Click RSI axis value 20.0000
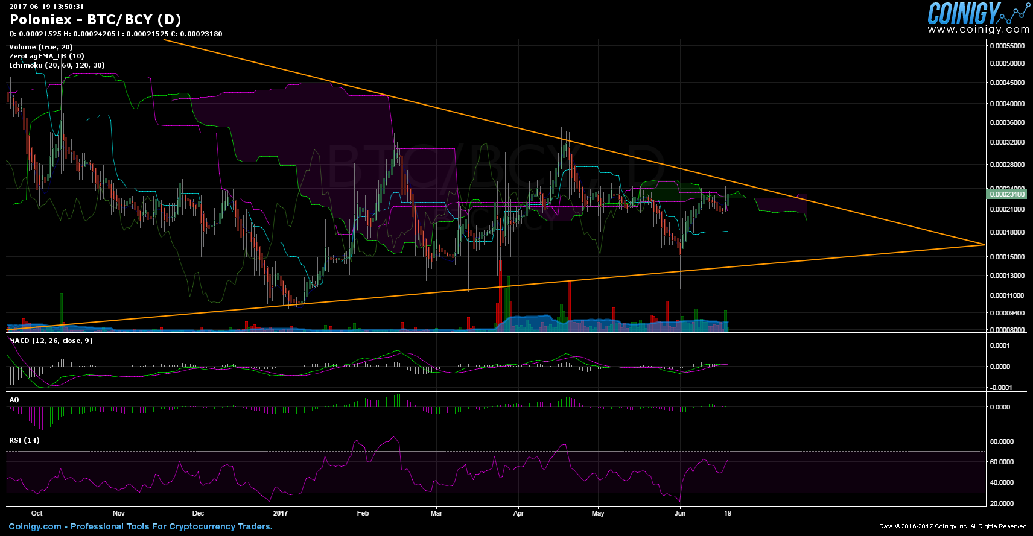The height and width of the screenshot is (536, 1033). coord(1002,503)
